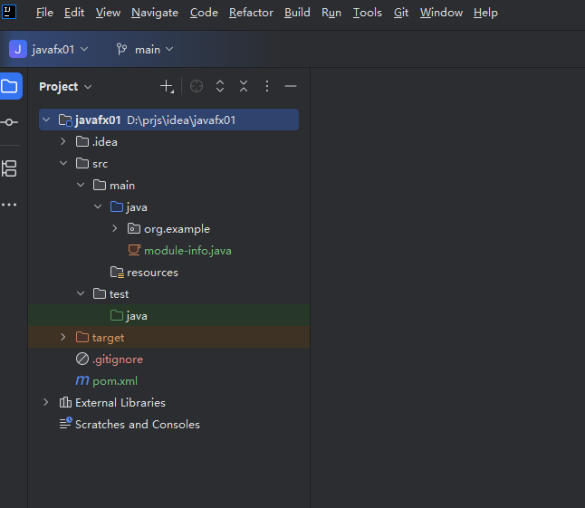Viewport: 585px width, 508px height.
Task: Expand the .idea folder
Action: tap(62, 141)
